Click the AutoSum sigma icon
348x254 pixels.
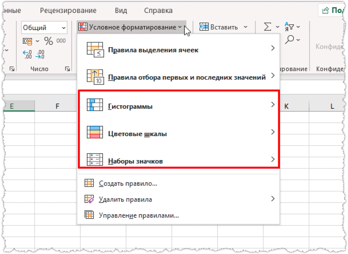pos(267,27)
